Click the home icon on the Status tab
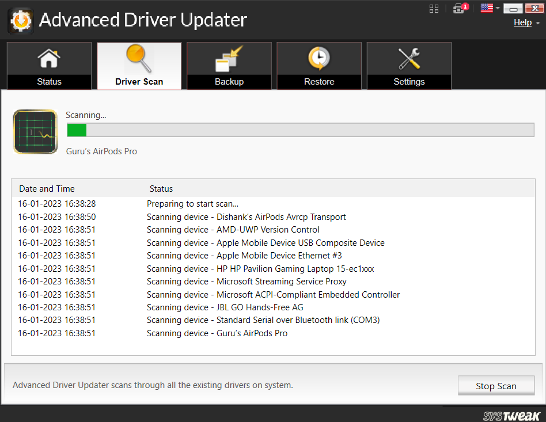The height and width of the screenshot is (422, 546). click(49, 58)
